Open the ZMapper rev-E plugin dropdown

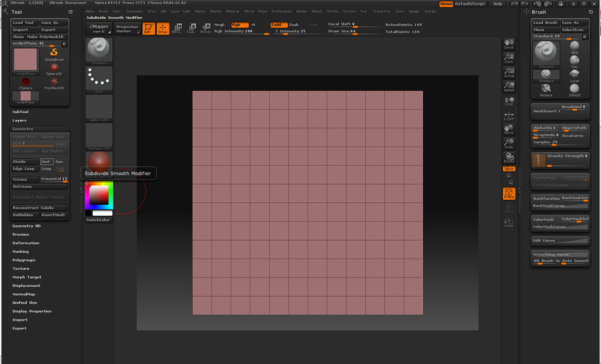point(99,29)
